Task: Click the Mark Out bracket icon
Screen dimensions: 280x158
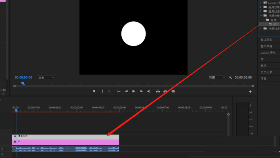Action: pos(109,91)
